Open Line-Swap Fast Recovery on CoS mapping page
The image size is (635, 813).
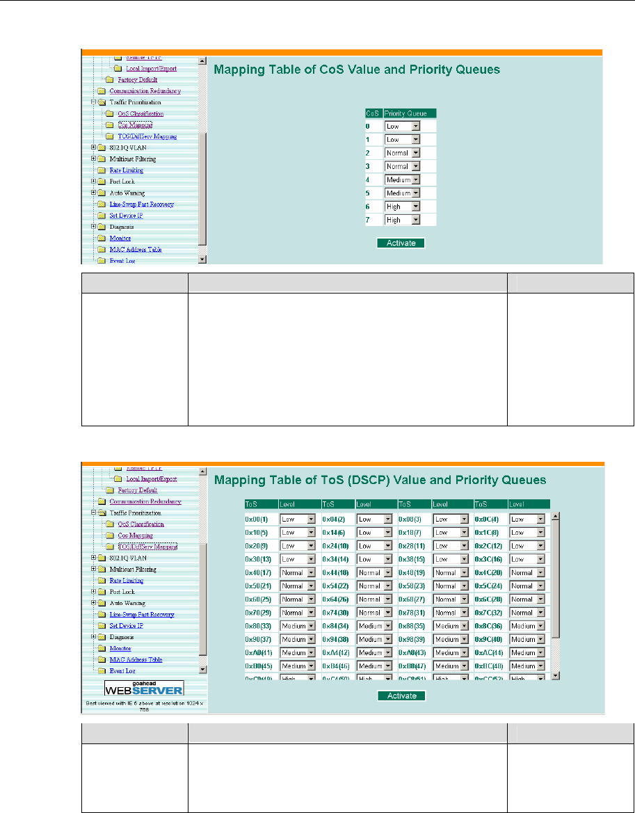coord(141,204)
